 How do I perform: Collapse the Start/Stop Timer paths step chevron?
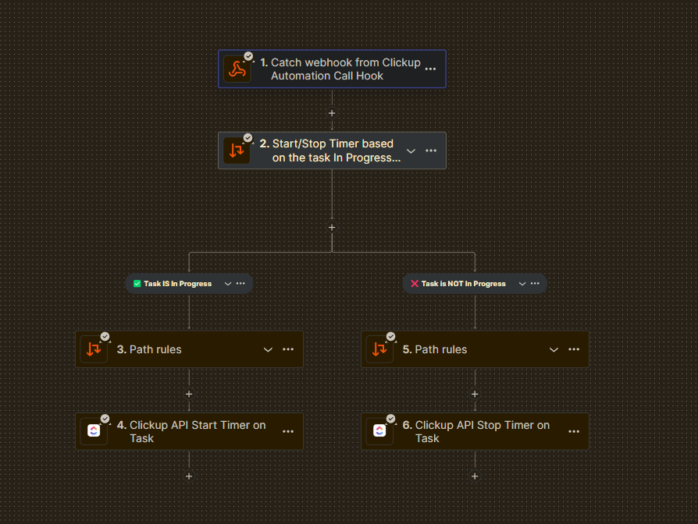[411, 150]
